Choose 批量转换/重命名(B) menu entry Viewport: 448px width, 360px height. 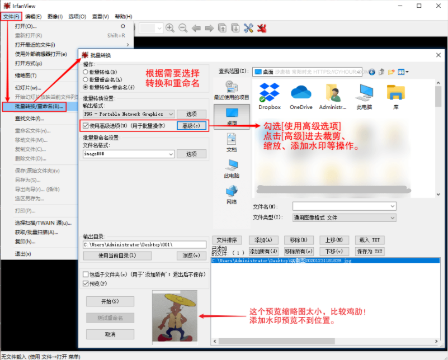(x=34, y=106)
